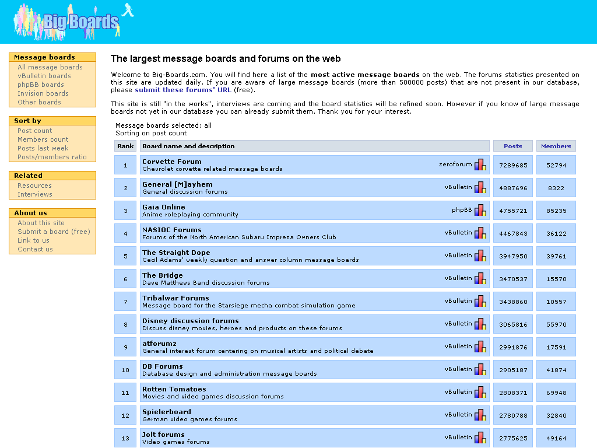The width and height of the screenshot is (597, 448).
Task: Open statistics chart icon for Tribalwar Forums
Action: [480, 301]
